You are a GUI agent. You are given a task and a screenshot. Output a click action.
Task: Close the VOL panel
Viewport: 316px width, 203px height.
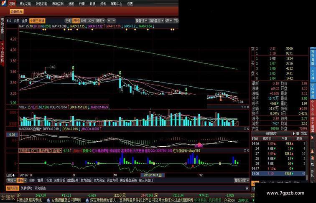[x=248, y=107]
